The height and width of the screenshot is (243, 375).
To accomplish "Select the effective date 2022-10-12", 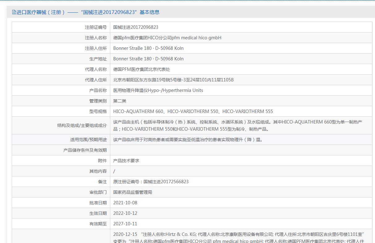I will pyautogui.click(x=125, y=213).
